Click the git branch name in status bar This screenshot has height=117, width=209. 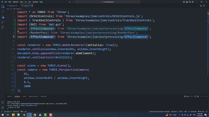(x=7, y=111)
